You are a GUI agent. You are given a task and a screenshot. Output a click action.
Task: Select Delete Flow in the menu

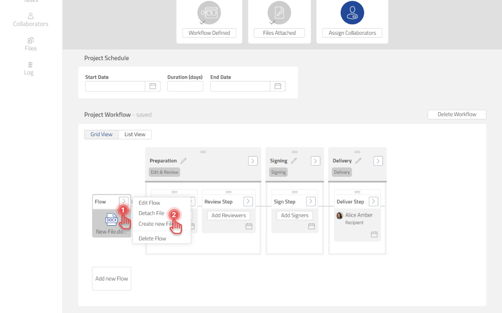(x=152, y=238)
